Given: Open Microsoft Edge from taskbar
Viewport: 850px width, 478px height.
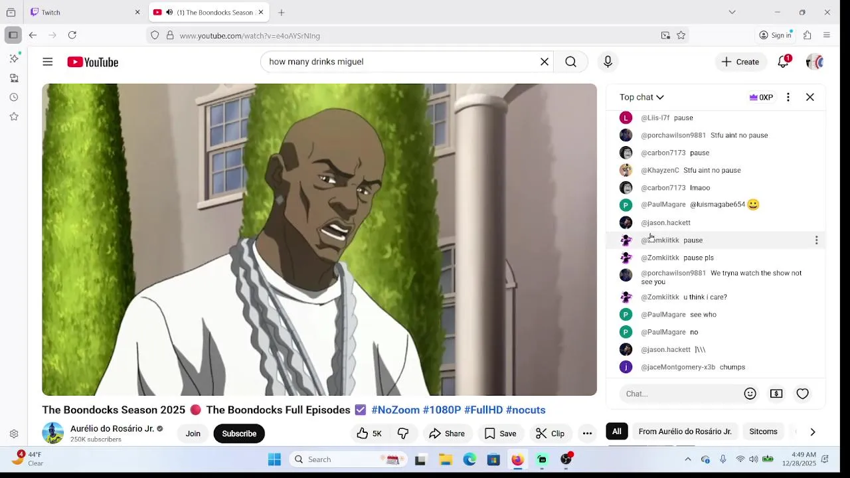Looking at the screenshot, I should pyautogui.click(x=469, y=459).
